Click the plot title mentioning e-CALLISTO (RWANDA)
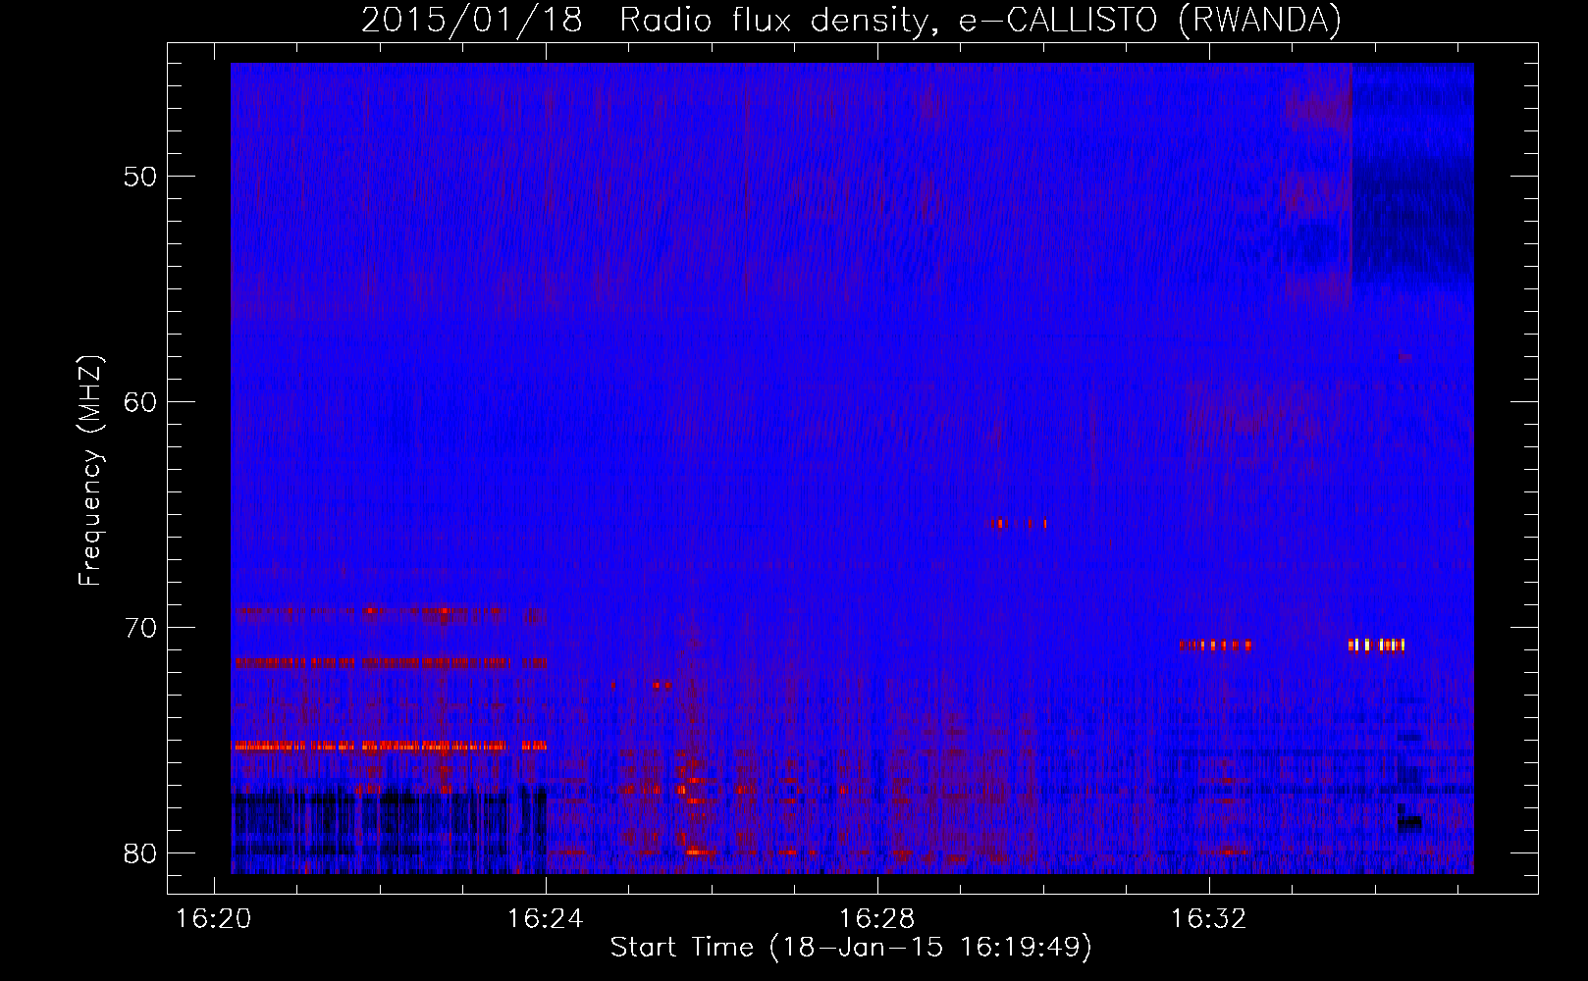The height and width of the screenshot is (981, 1588). tap(851, 20)
